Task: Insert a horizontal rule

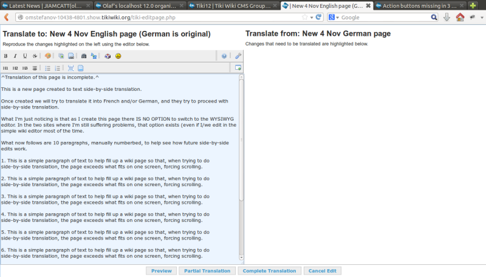Action: (70, 68)
